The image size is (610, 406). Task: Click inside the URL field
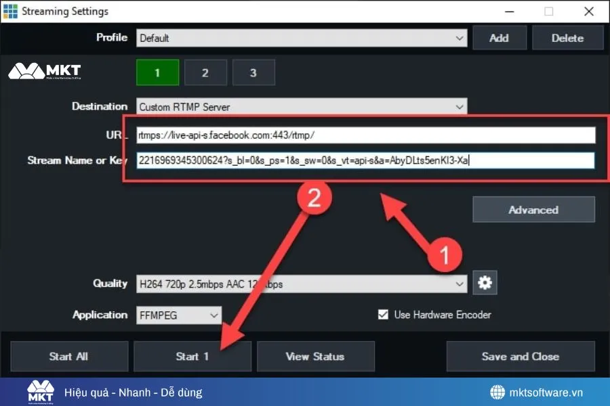366,135
